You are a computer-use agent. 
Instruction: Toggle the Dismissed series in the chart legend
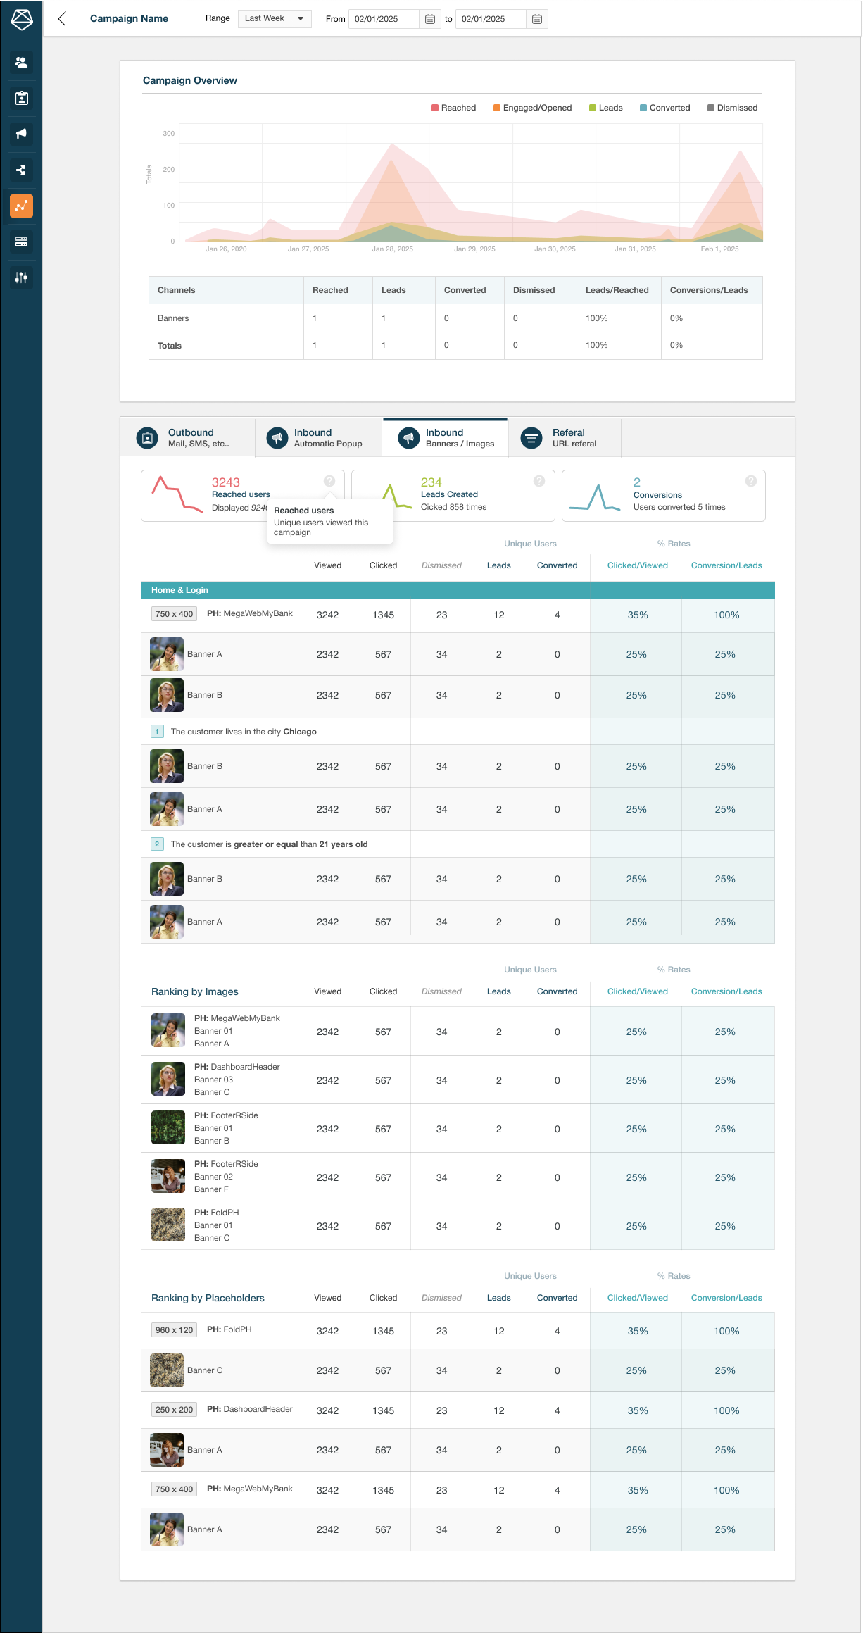coord(732,108)
